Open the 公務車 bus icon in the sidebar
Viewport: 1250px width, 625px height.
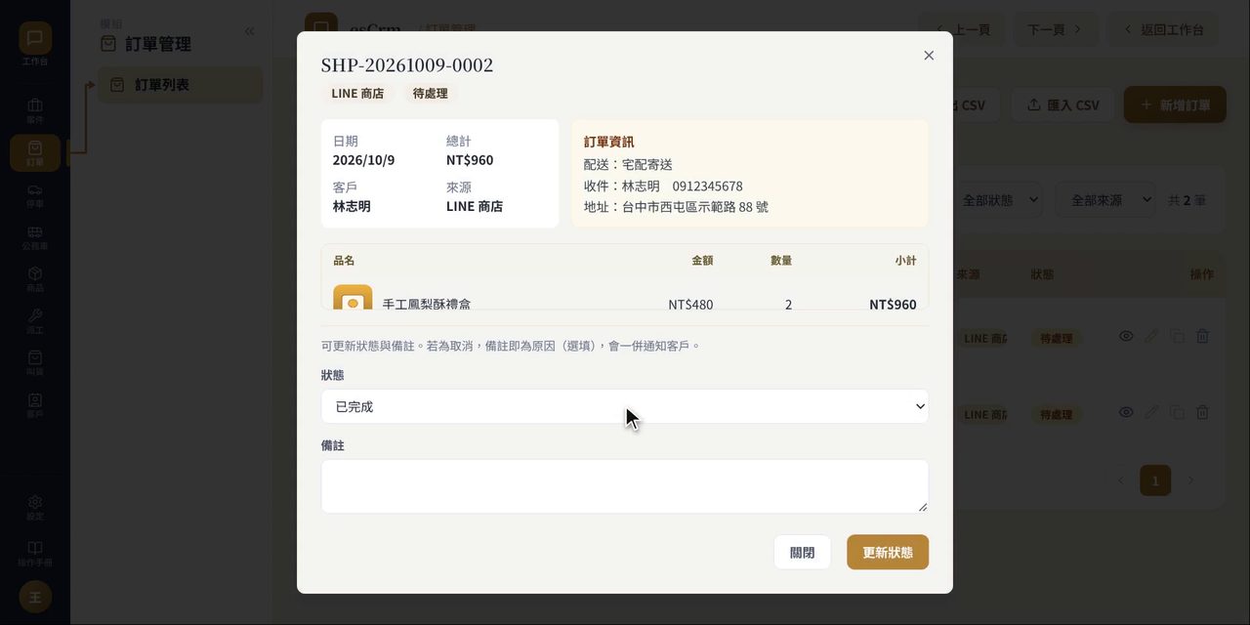pos(35,232)
